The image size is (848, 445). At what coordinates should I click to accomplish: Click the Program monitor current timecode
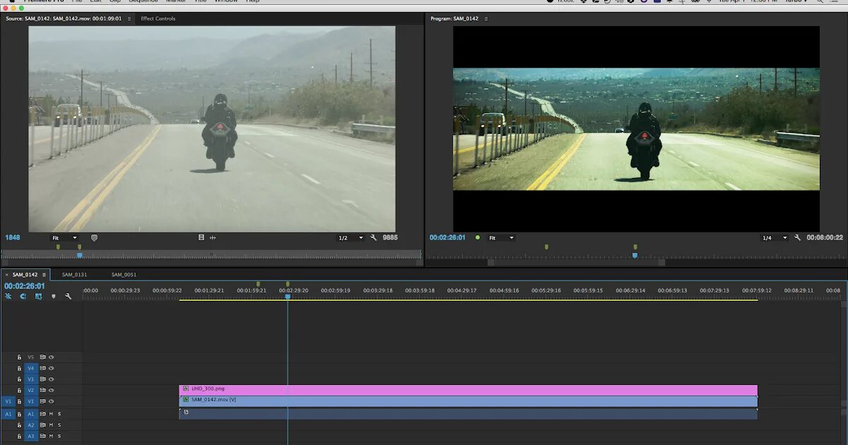pos(447,238)
